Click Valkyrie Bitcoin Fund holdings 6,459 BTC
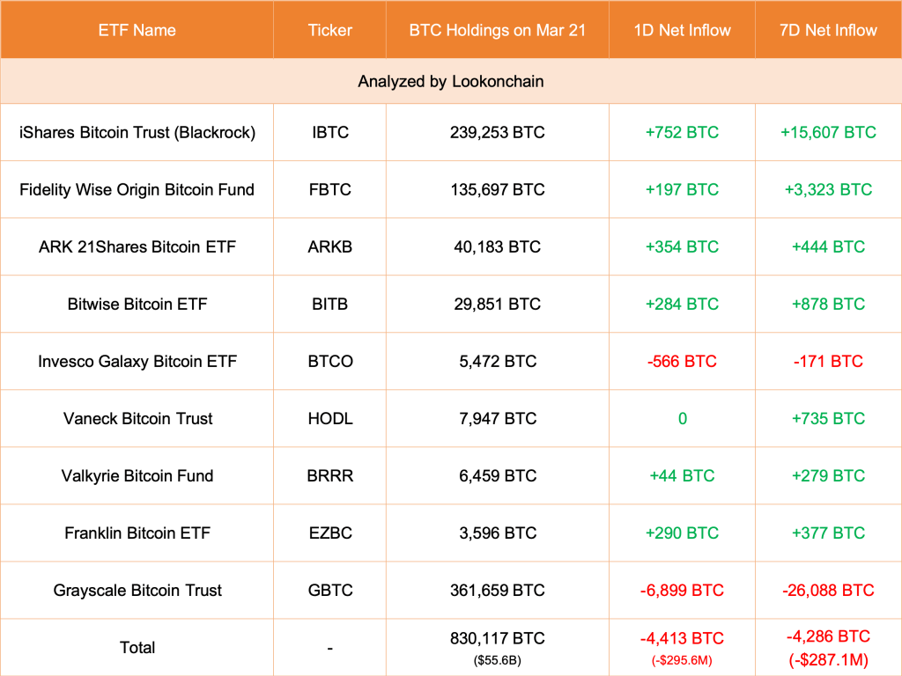 point(497,476)
